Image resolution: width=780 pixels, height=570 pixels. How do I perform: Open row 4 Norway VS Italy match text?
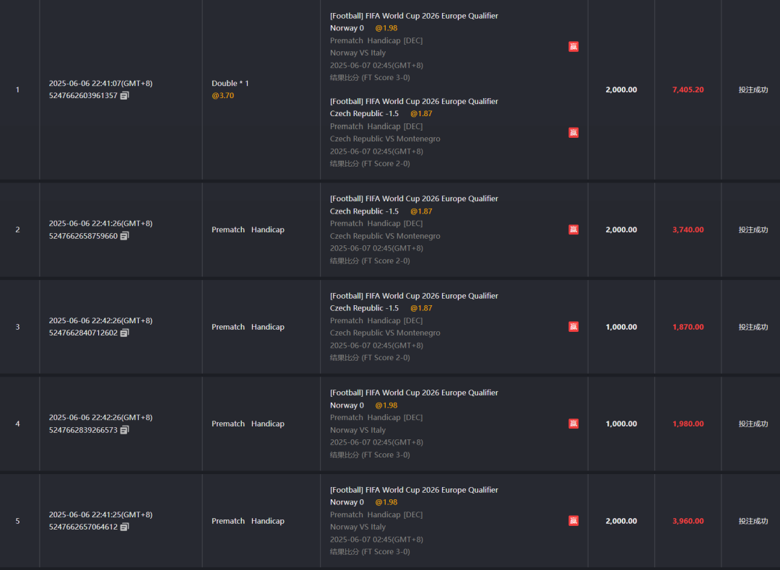click(357, 430)
